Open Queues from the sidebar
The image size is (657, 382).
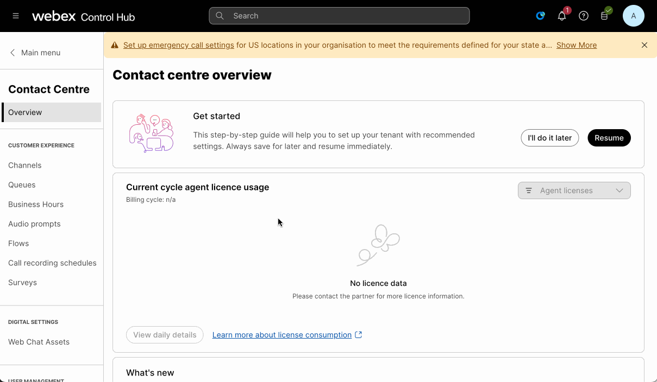pyautogui.click(x=22, y=184)
